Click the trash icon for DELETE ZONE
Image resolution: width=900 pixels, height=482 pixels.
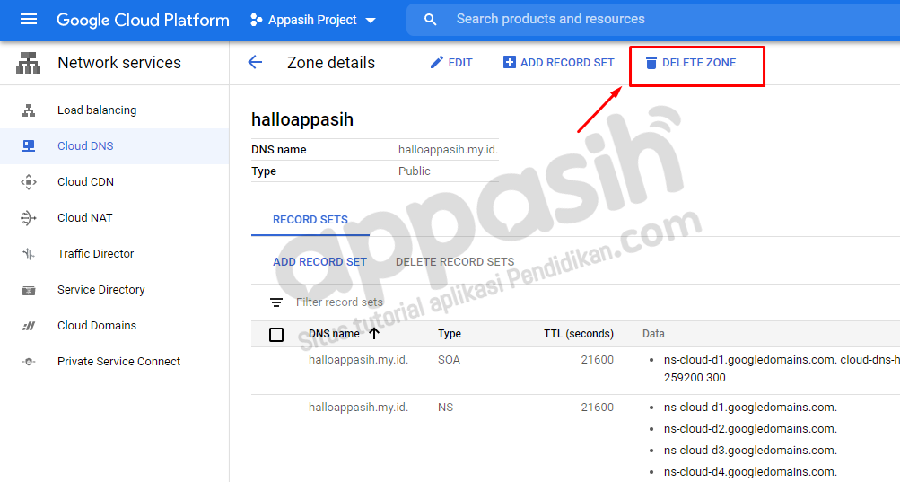[x=651, y=63]
